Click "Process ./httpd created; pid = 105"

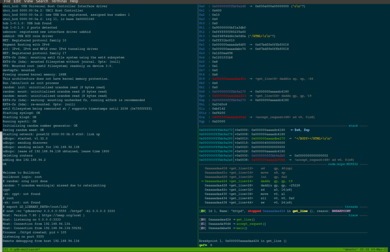[x=35, y=233]
